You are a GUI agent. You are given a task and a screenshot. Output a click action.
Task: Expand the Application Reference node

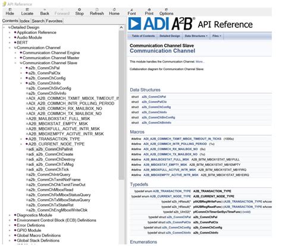pos(10,33)
